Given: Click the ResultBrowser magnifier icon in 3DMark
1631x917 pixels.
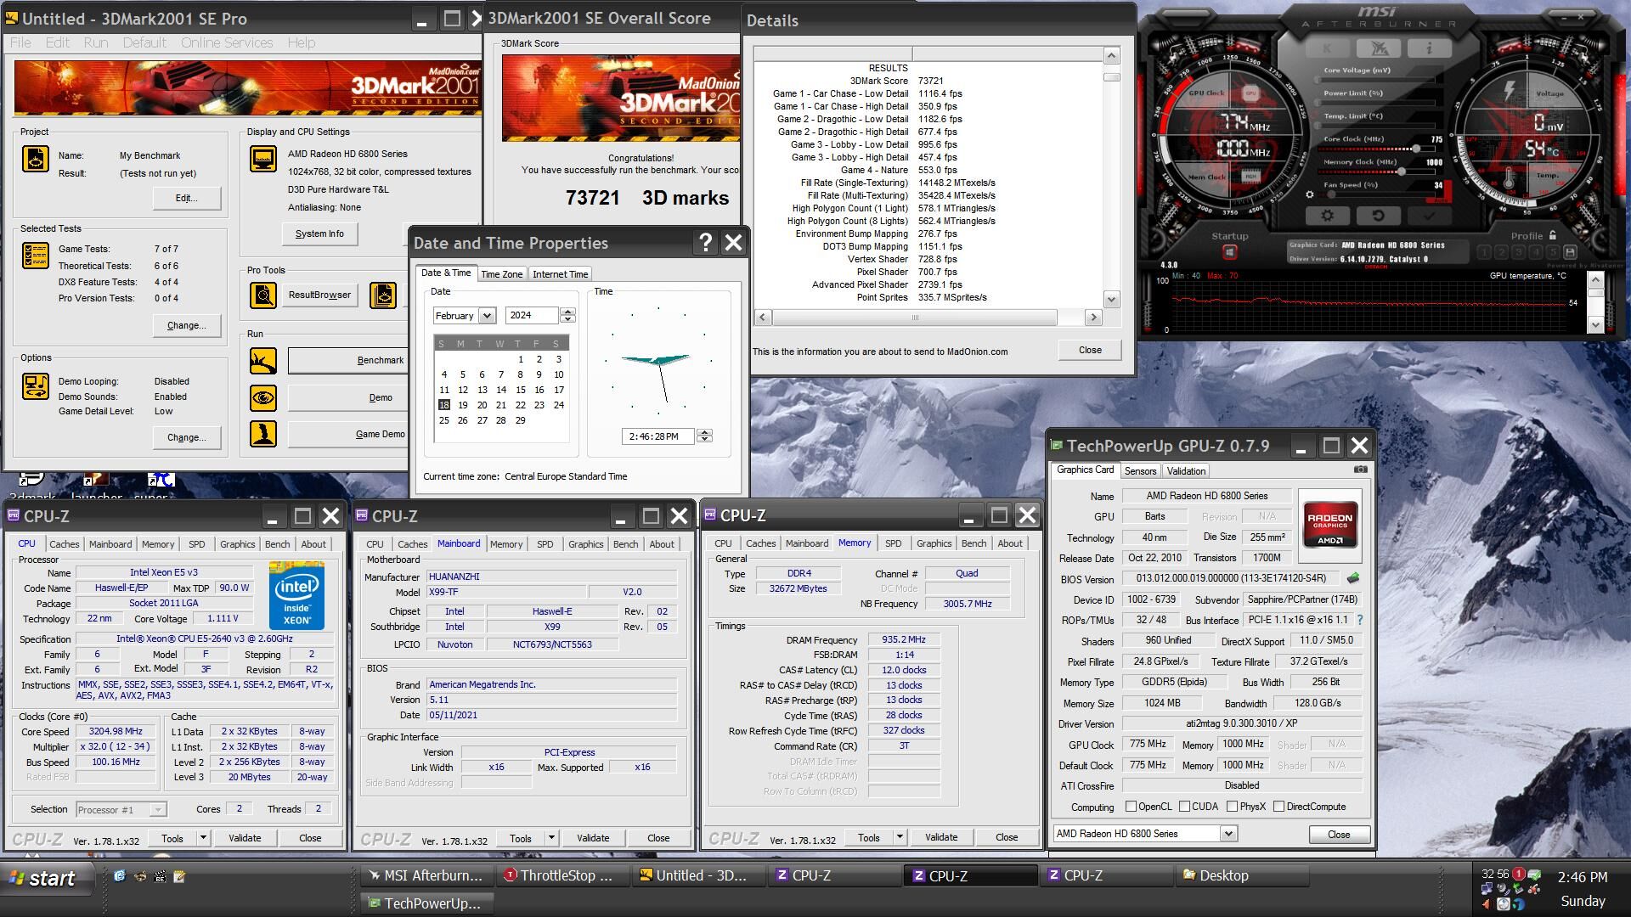Looking at the screenshot, I should coord(262,295).
